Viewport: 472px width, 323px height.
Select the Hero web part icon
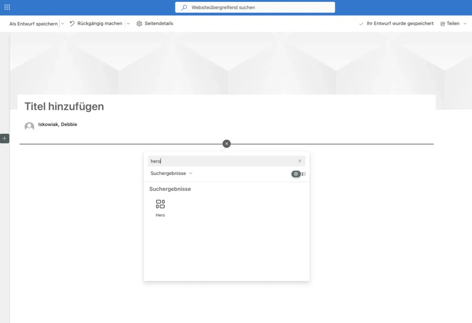160,204
